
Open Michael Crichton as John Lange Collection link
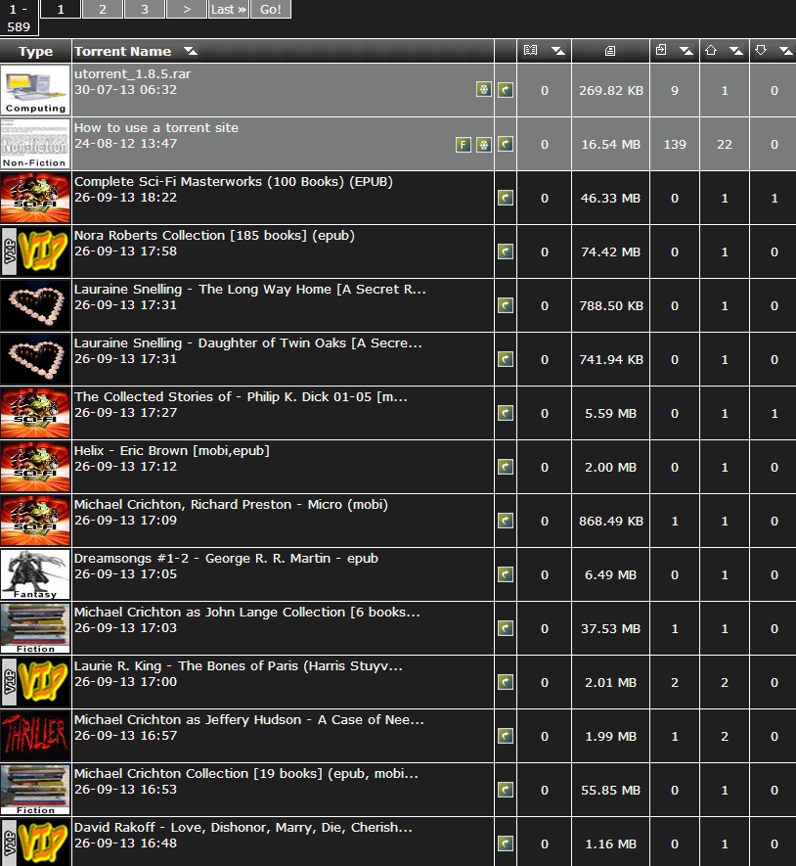pyautogui.click(x=246, y=613)
